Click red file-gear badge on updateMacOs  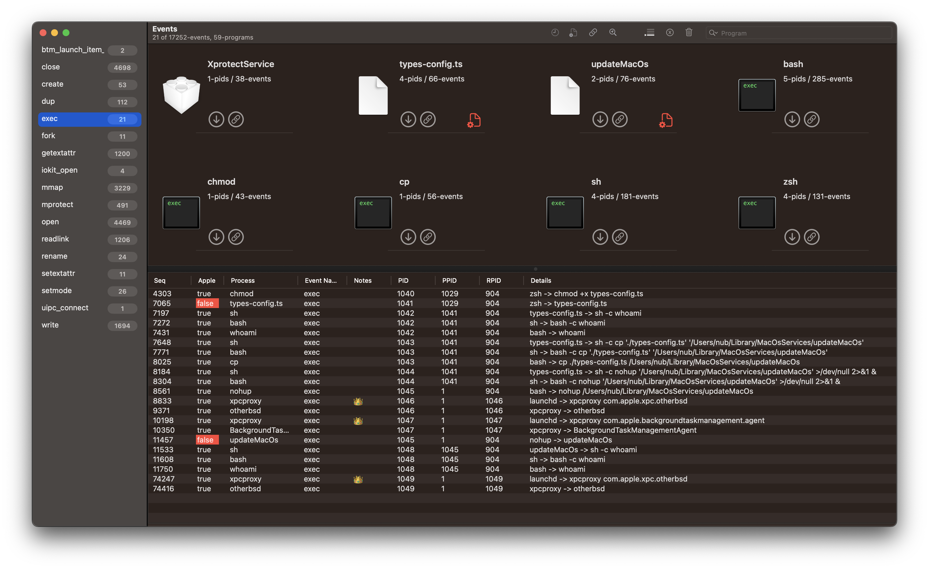click(666, 120)
